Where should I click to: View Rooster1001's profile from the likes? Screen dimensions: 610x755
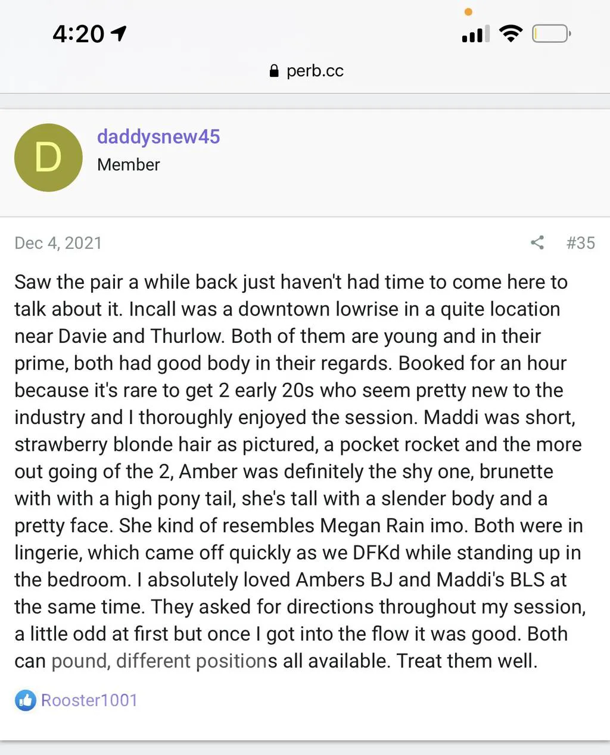click(89, 700)
